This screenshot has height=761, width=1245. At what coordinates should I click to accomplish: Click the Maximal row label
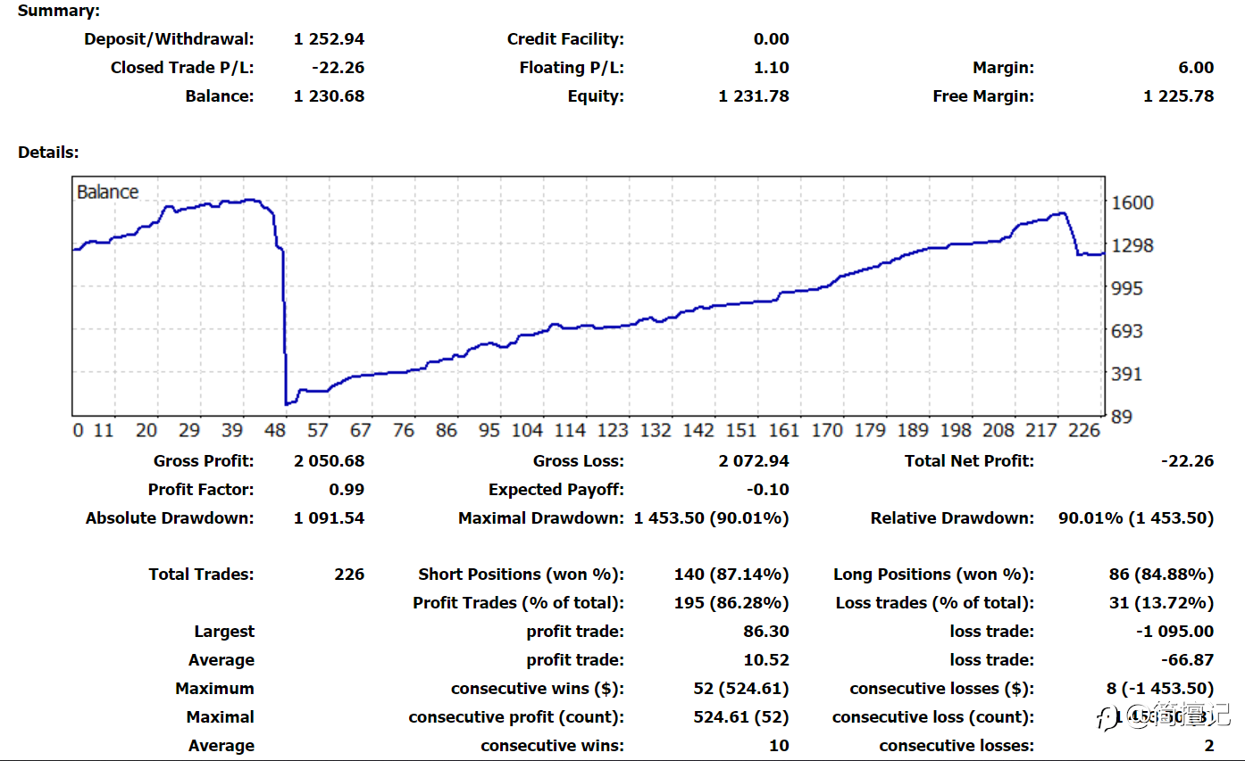pos(221,717)
